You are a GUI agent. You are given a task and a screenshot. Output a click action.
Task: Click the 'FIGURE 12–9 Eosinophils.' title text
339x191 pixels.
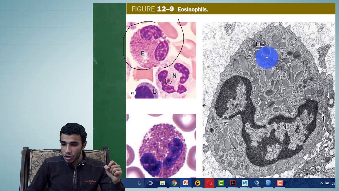[x=170, y=9]
